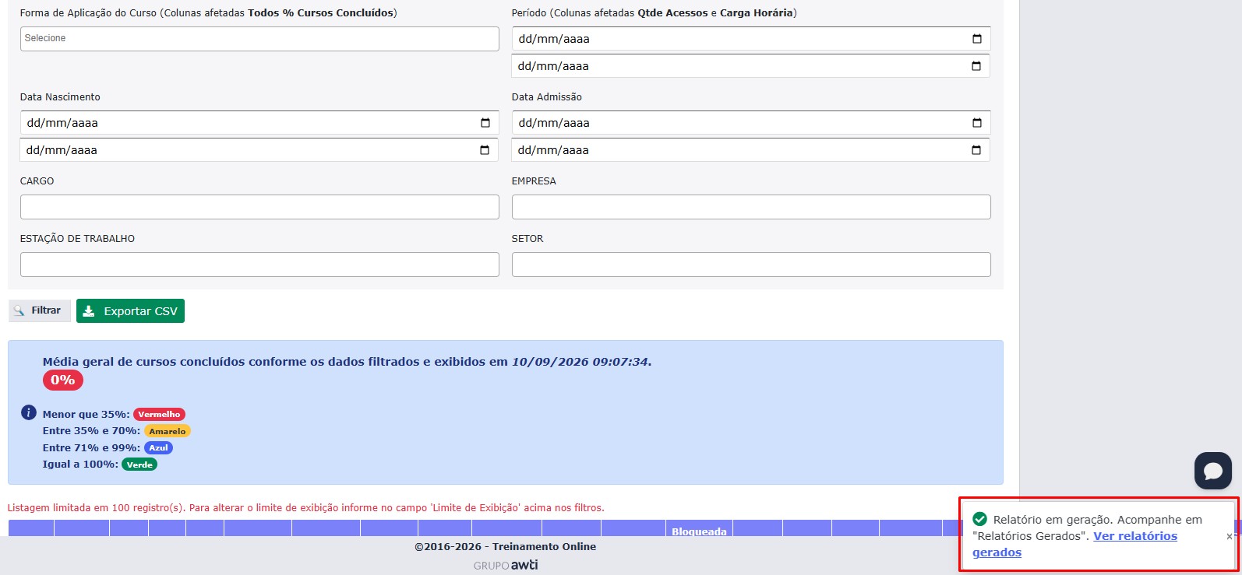Dismiss the report generation notification
This screenshot has height=575, width=1242.
coord(1230,536)
